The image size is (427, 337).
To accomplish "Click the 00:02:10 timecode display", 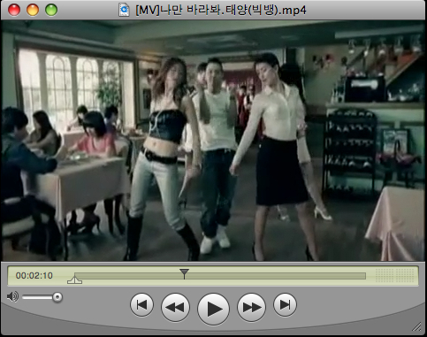I will (x=34, y=276).
